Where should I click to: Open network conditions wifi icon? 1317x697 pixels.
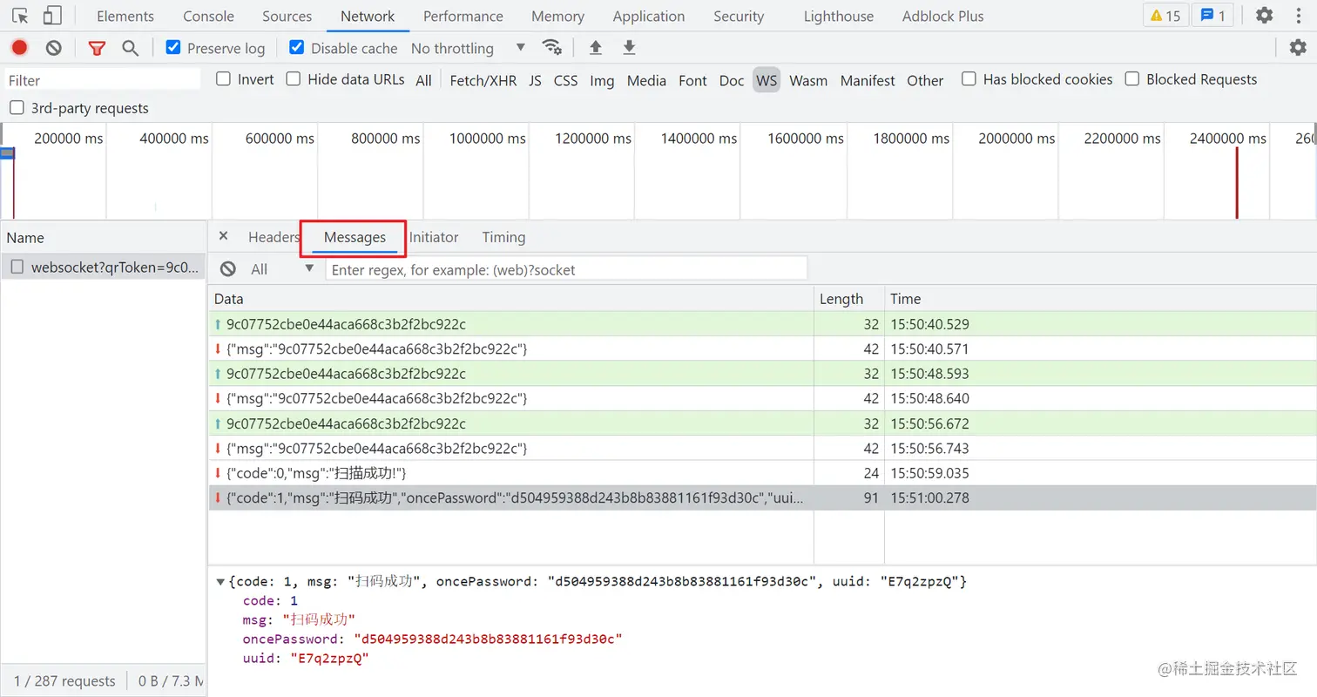[551, 47]
